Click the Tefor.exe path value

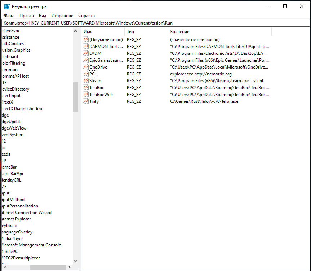click(x=204, y=101)
